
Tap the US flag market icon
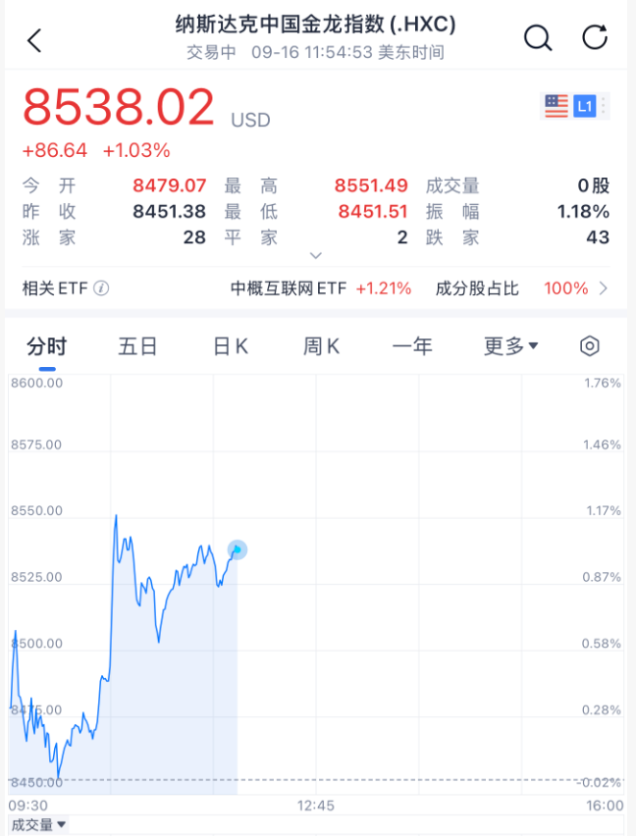556,106
